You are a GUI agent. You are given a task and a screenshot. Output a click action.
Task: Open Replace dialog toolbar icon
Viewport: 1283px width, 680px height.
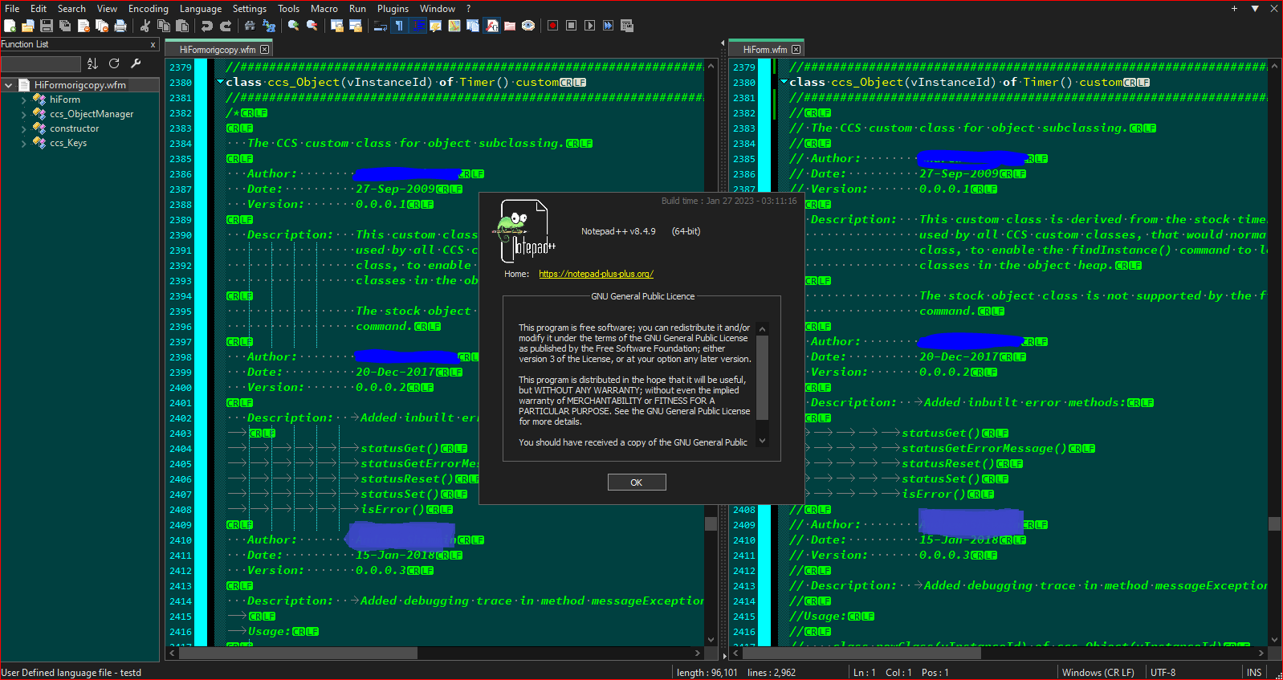[x=268, y=26]
